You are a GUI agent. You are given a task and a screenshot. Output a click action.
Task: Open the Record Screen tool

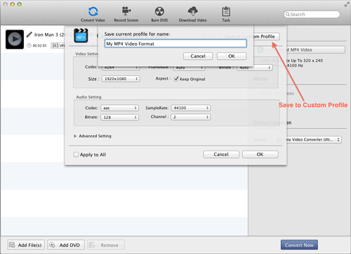(126, 14)
